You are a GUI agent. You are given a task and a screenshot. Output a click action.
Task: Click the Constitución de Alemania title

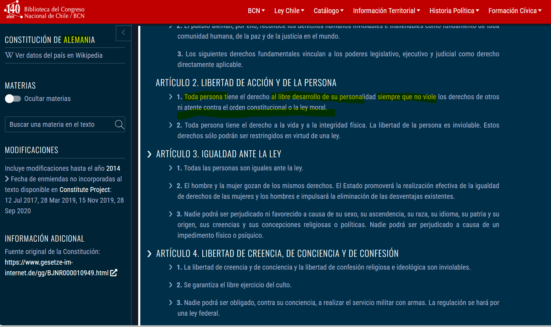[x=50, y=40]
